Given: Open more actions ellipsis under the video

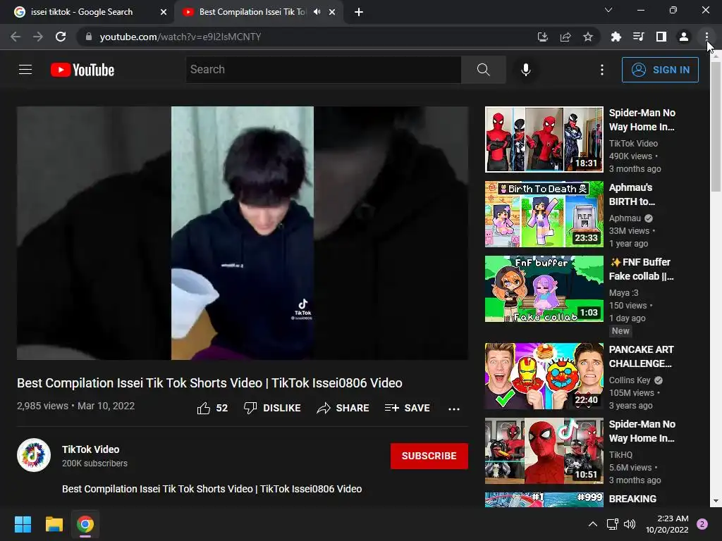Looking at the screenshot, I should 454,409.
